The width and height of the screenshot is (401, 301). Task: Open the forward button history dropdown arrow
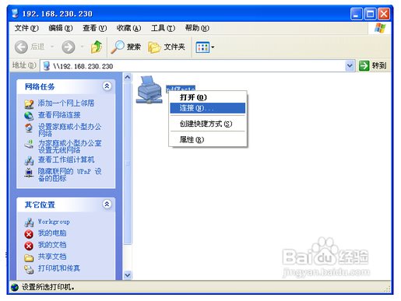82,47
